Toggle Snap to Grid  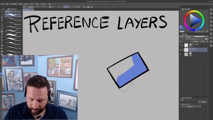(70, 7)
